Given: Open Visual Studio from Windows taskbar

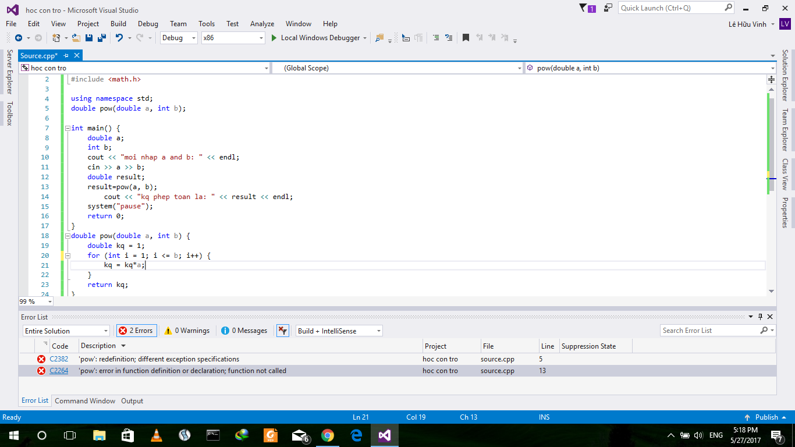Looking at the screenshot, I should pos(384,435).
